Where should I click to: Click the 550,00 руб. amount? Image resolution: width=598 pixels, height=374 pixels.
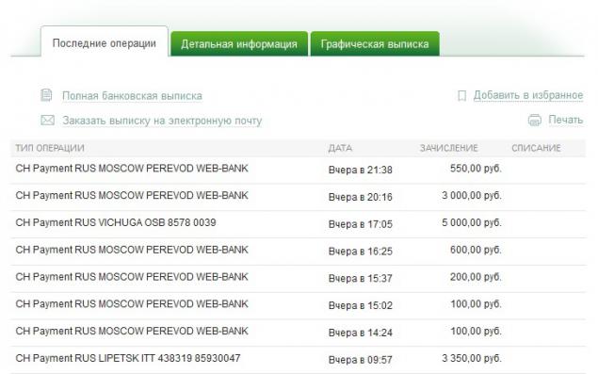coord(476,169)
